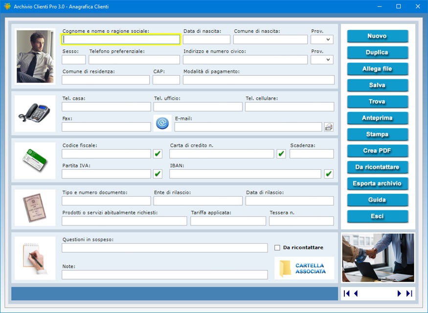Screen dimensions: 428x313
Task: Focus the Prodotti o servizi field
Action: click(124, 221)
